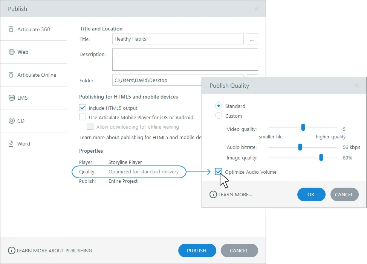Click the Title field containing Healthy Habits
This screenshot has width=367, height=264.
tap(178, 39)
